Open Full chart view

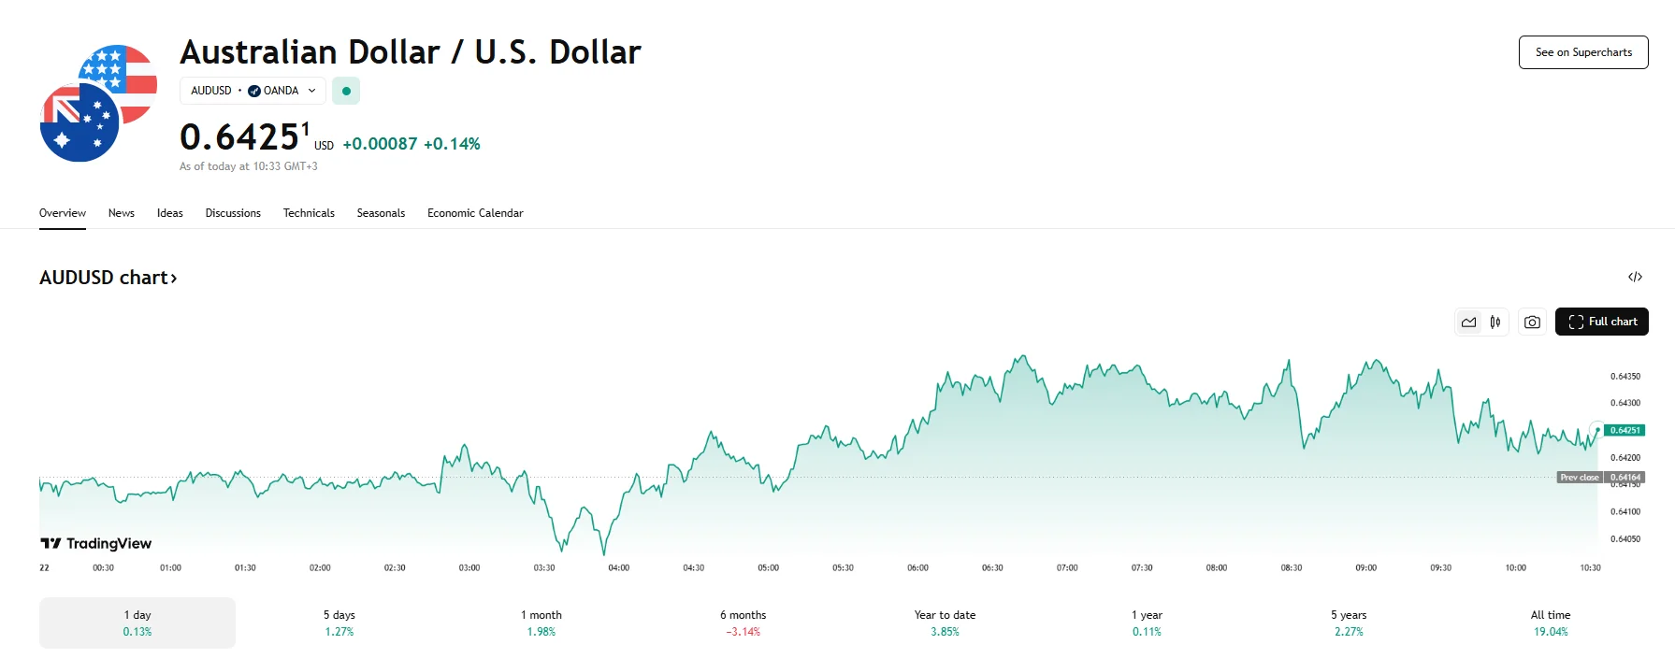pyautogui.click(x=1601, y=322)
